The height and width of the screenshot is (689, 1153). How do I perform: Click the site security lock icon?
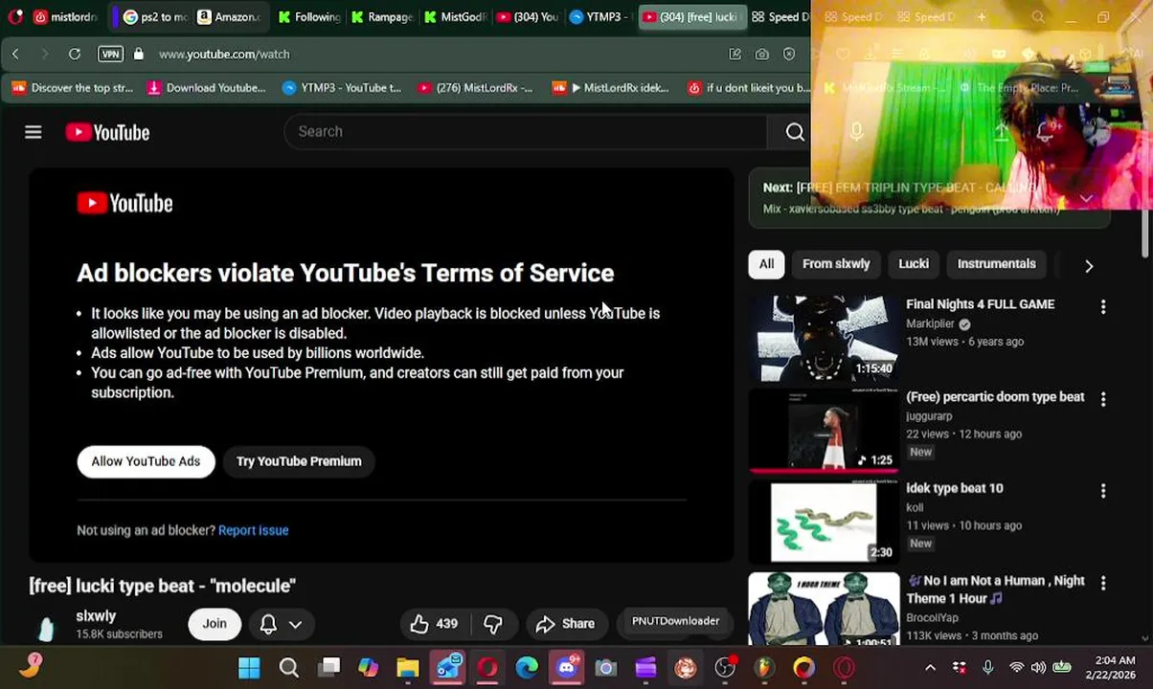tap(139, 55)
